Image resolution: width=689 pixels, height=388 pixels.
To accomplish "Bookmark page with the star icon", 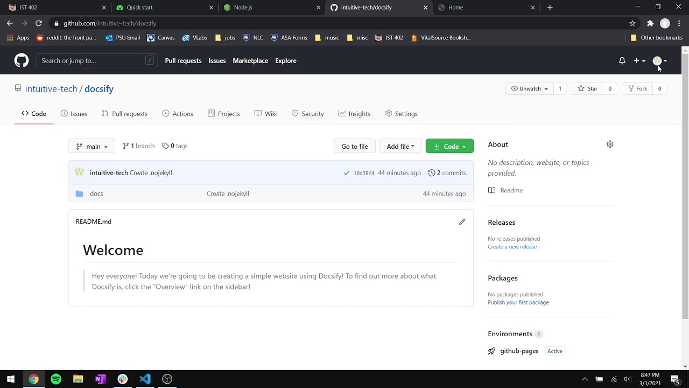I will point(632,23).
